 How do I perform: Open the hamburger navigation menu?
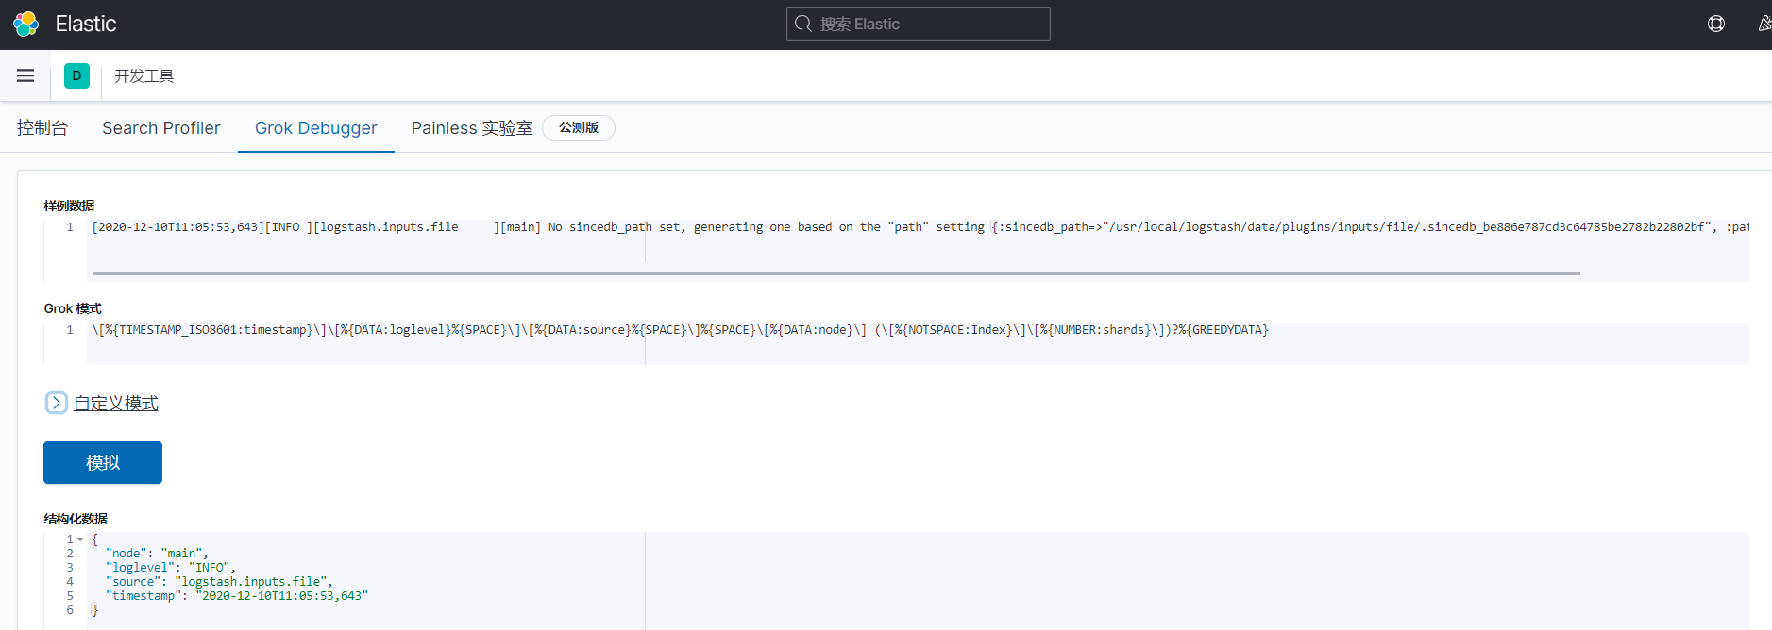[x=25, y=75]
